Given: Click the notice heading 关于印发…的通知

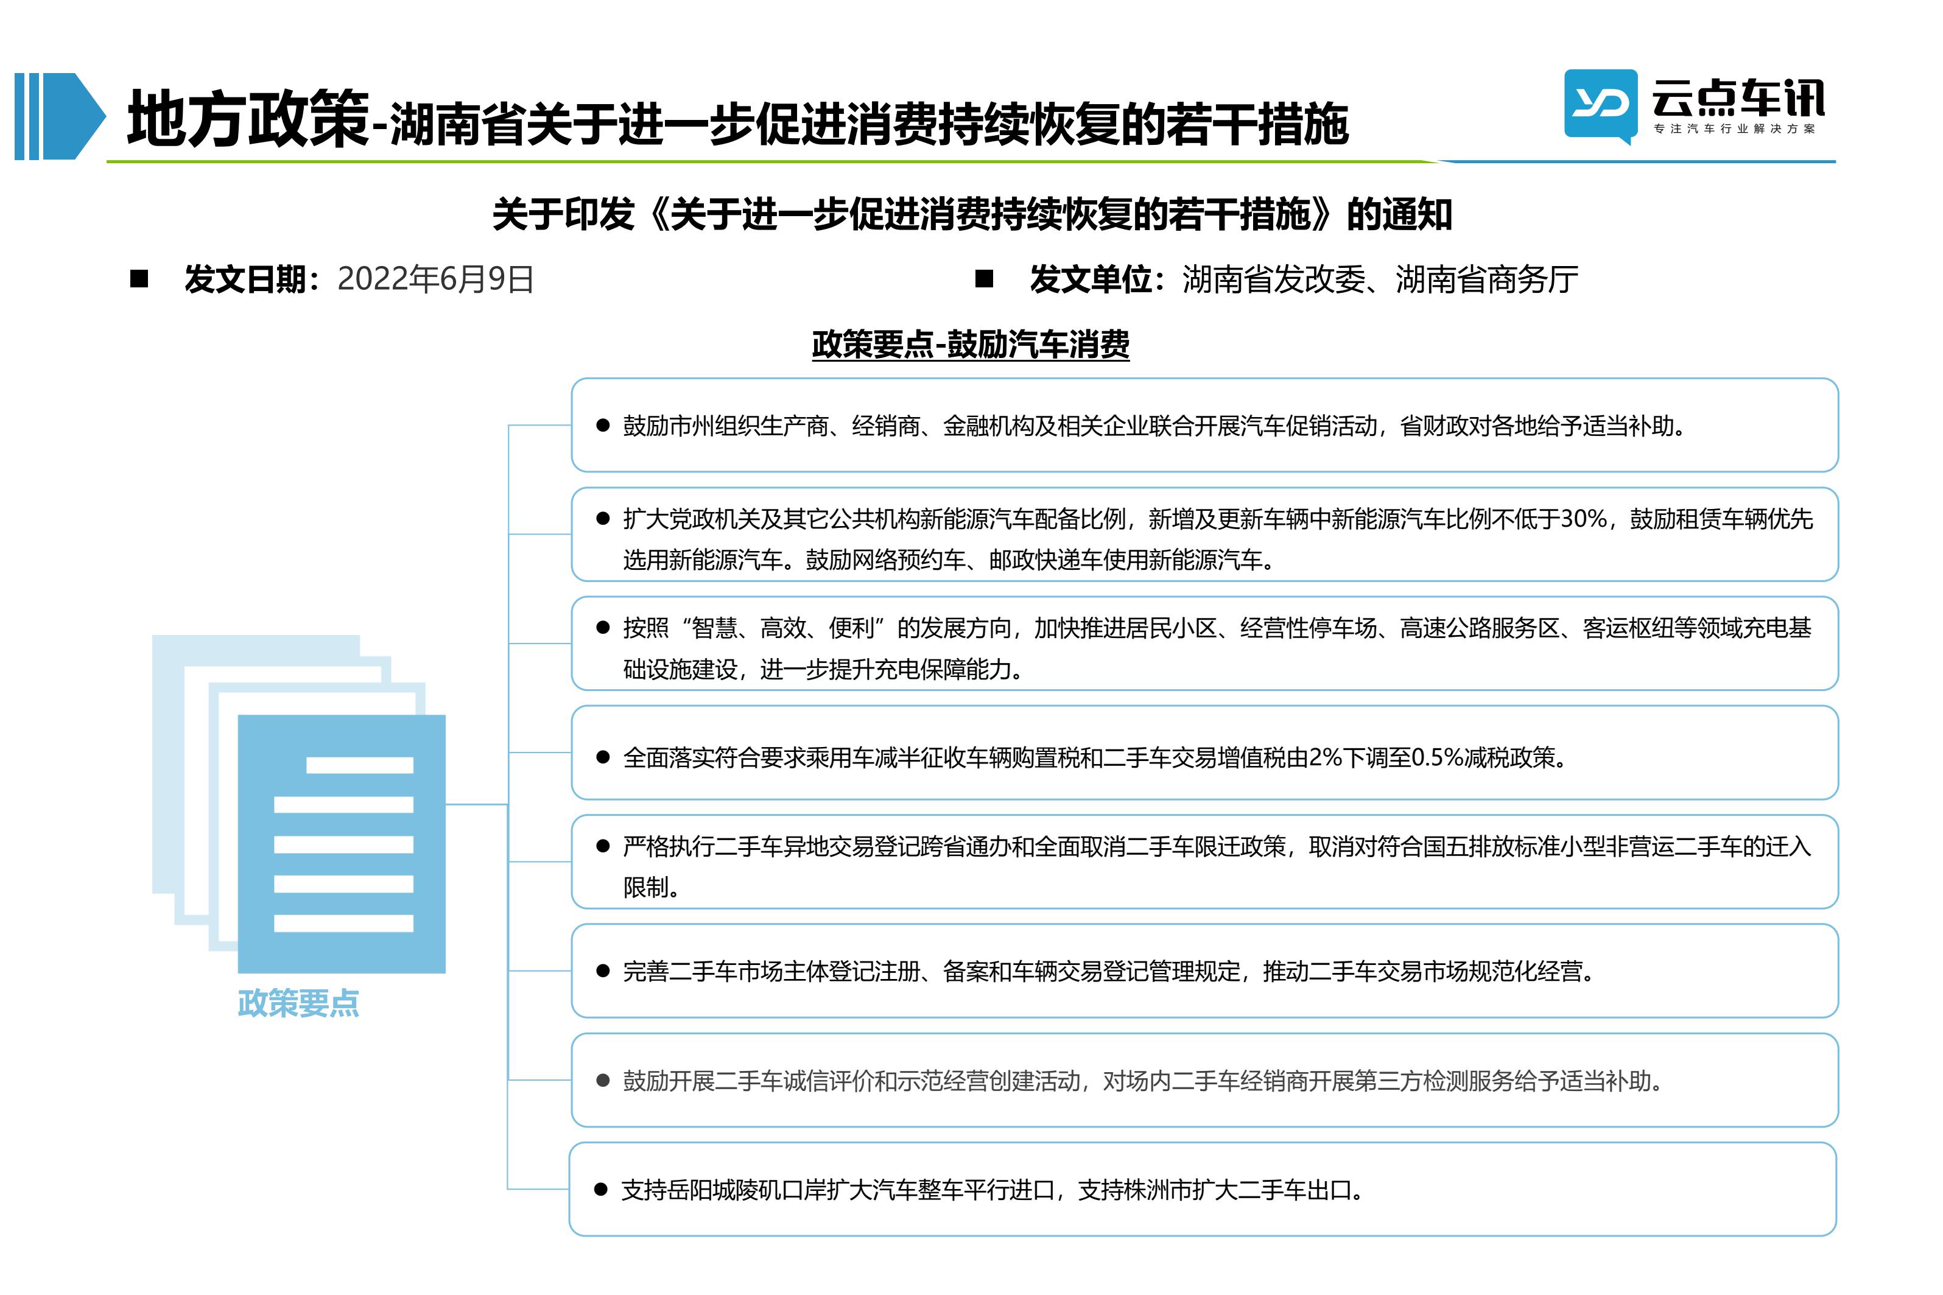Looking at the screenshot, I should (972, 215).
